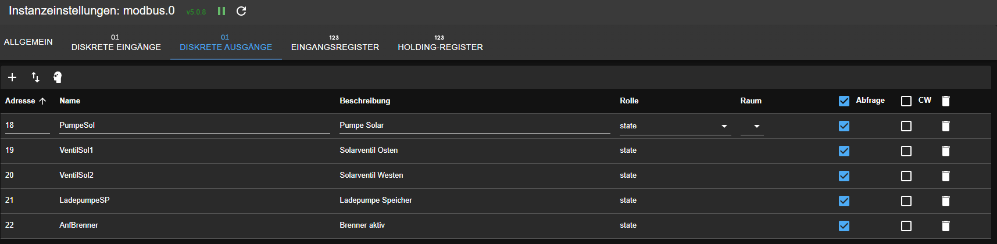The image size is (997, 244).
Task: Uncheck Abfrage for VentilSol1
Action: click(x=844, y=151)
